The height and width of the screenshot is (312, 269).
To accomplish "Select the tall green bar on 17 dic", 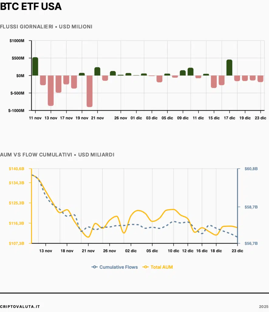I will 229,67.
